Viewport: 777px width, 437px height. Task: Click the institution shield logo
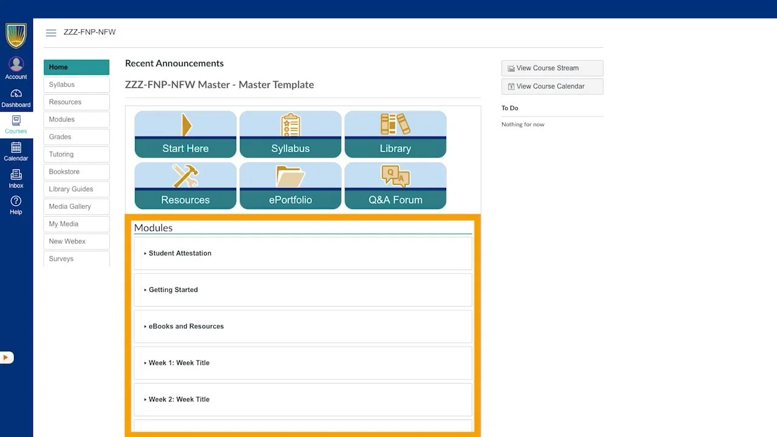[16, 36]
